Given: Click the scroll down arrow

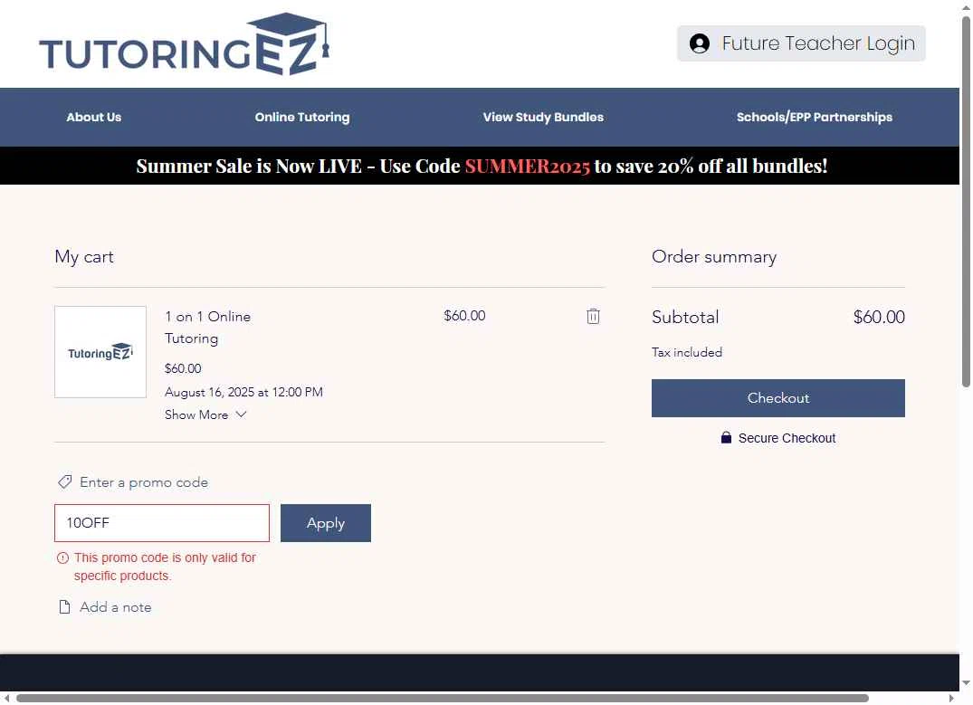Looking at the screenshot, I should (x=966, y=683).
